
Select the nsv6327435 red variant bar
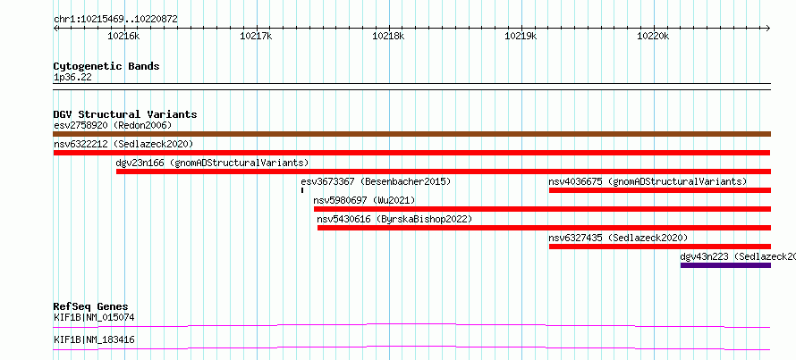point(660,247)
